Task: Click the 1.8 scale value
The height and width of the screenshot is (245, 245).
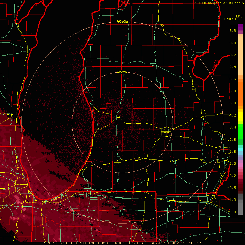Action: pyautogui.click(x=233, y=152)
